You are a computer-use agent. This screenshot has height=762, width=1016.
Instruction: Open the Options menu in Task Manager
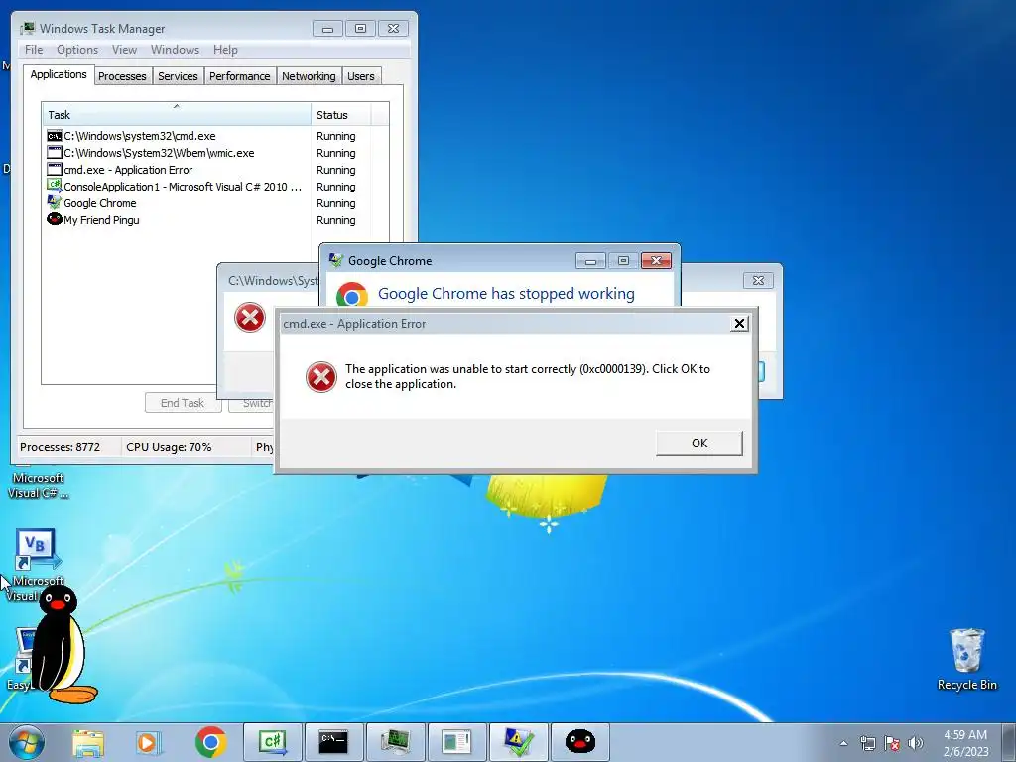pos(77,50)
